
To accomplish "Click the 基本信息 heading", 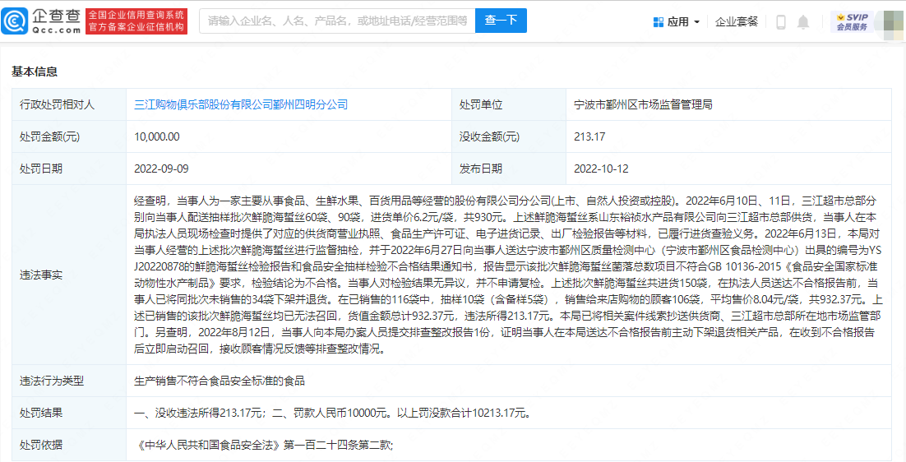I will coord(34,72).
